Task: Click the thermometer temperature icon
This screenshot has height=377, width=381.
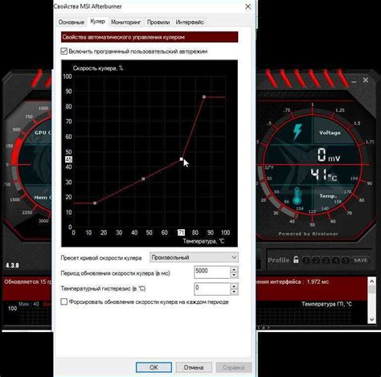Action: 297,196
